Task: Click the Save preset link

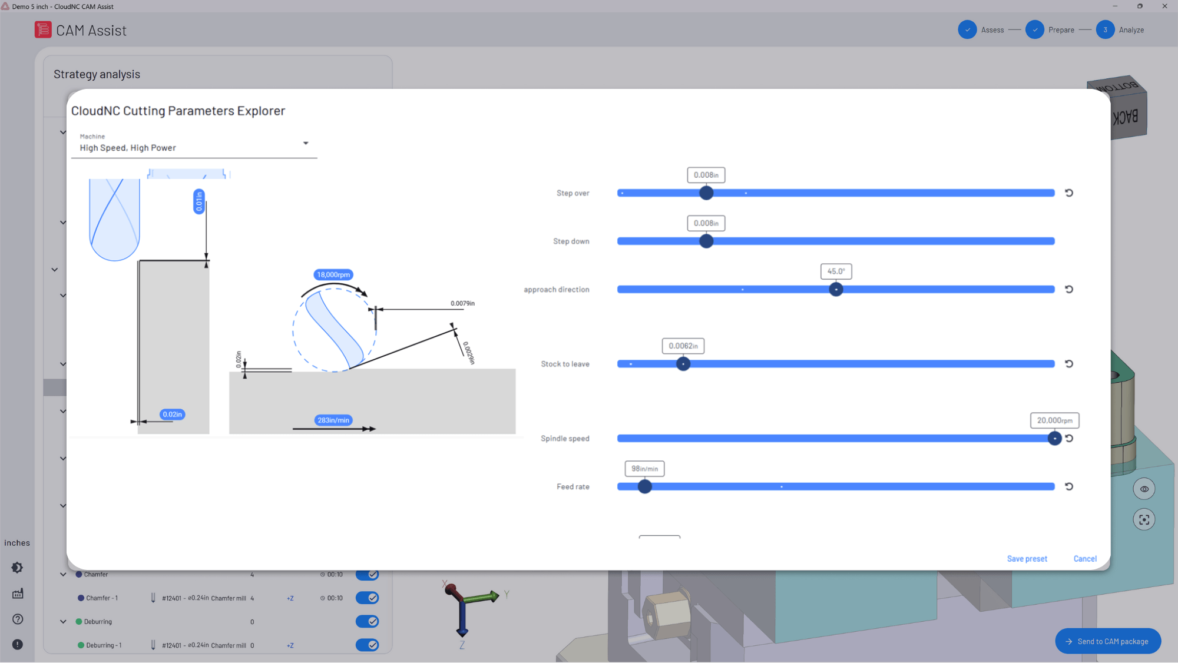Action: (1027, 558)
